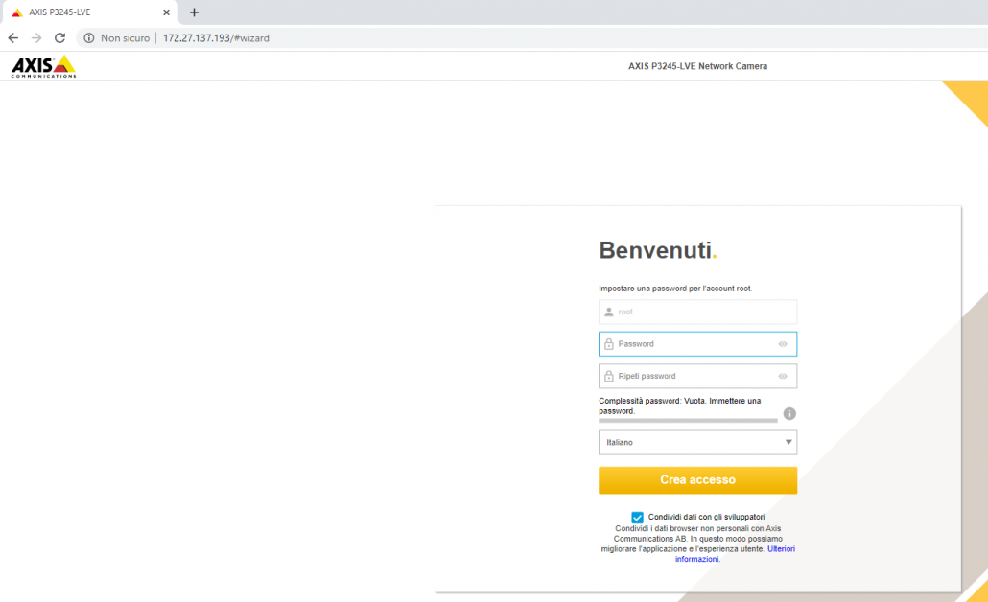The image size is (988, 602).
Task: Click lock icon in Password field
Action: pos(609,344)
